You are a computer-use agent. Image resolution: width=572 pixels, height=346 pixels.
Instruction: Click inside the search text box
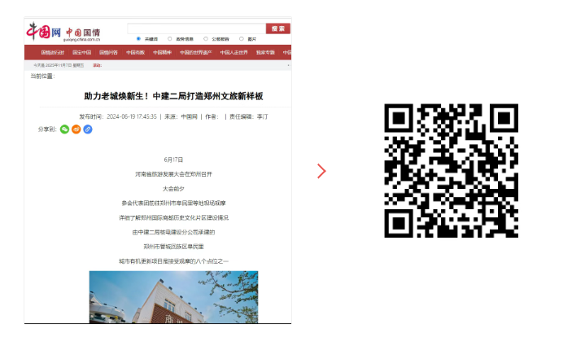pyautogui.click(x=195, y=28)
